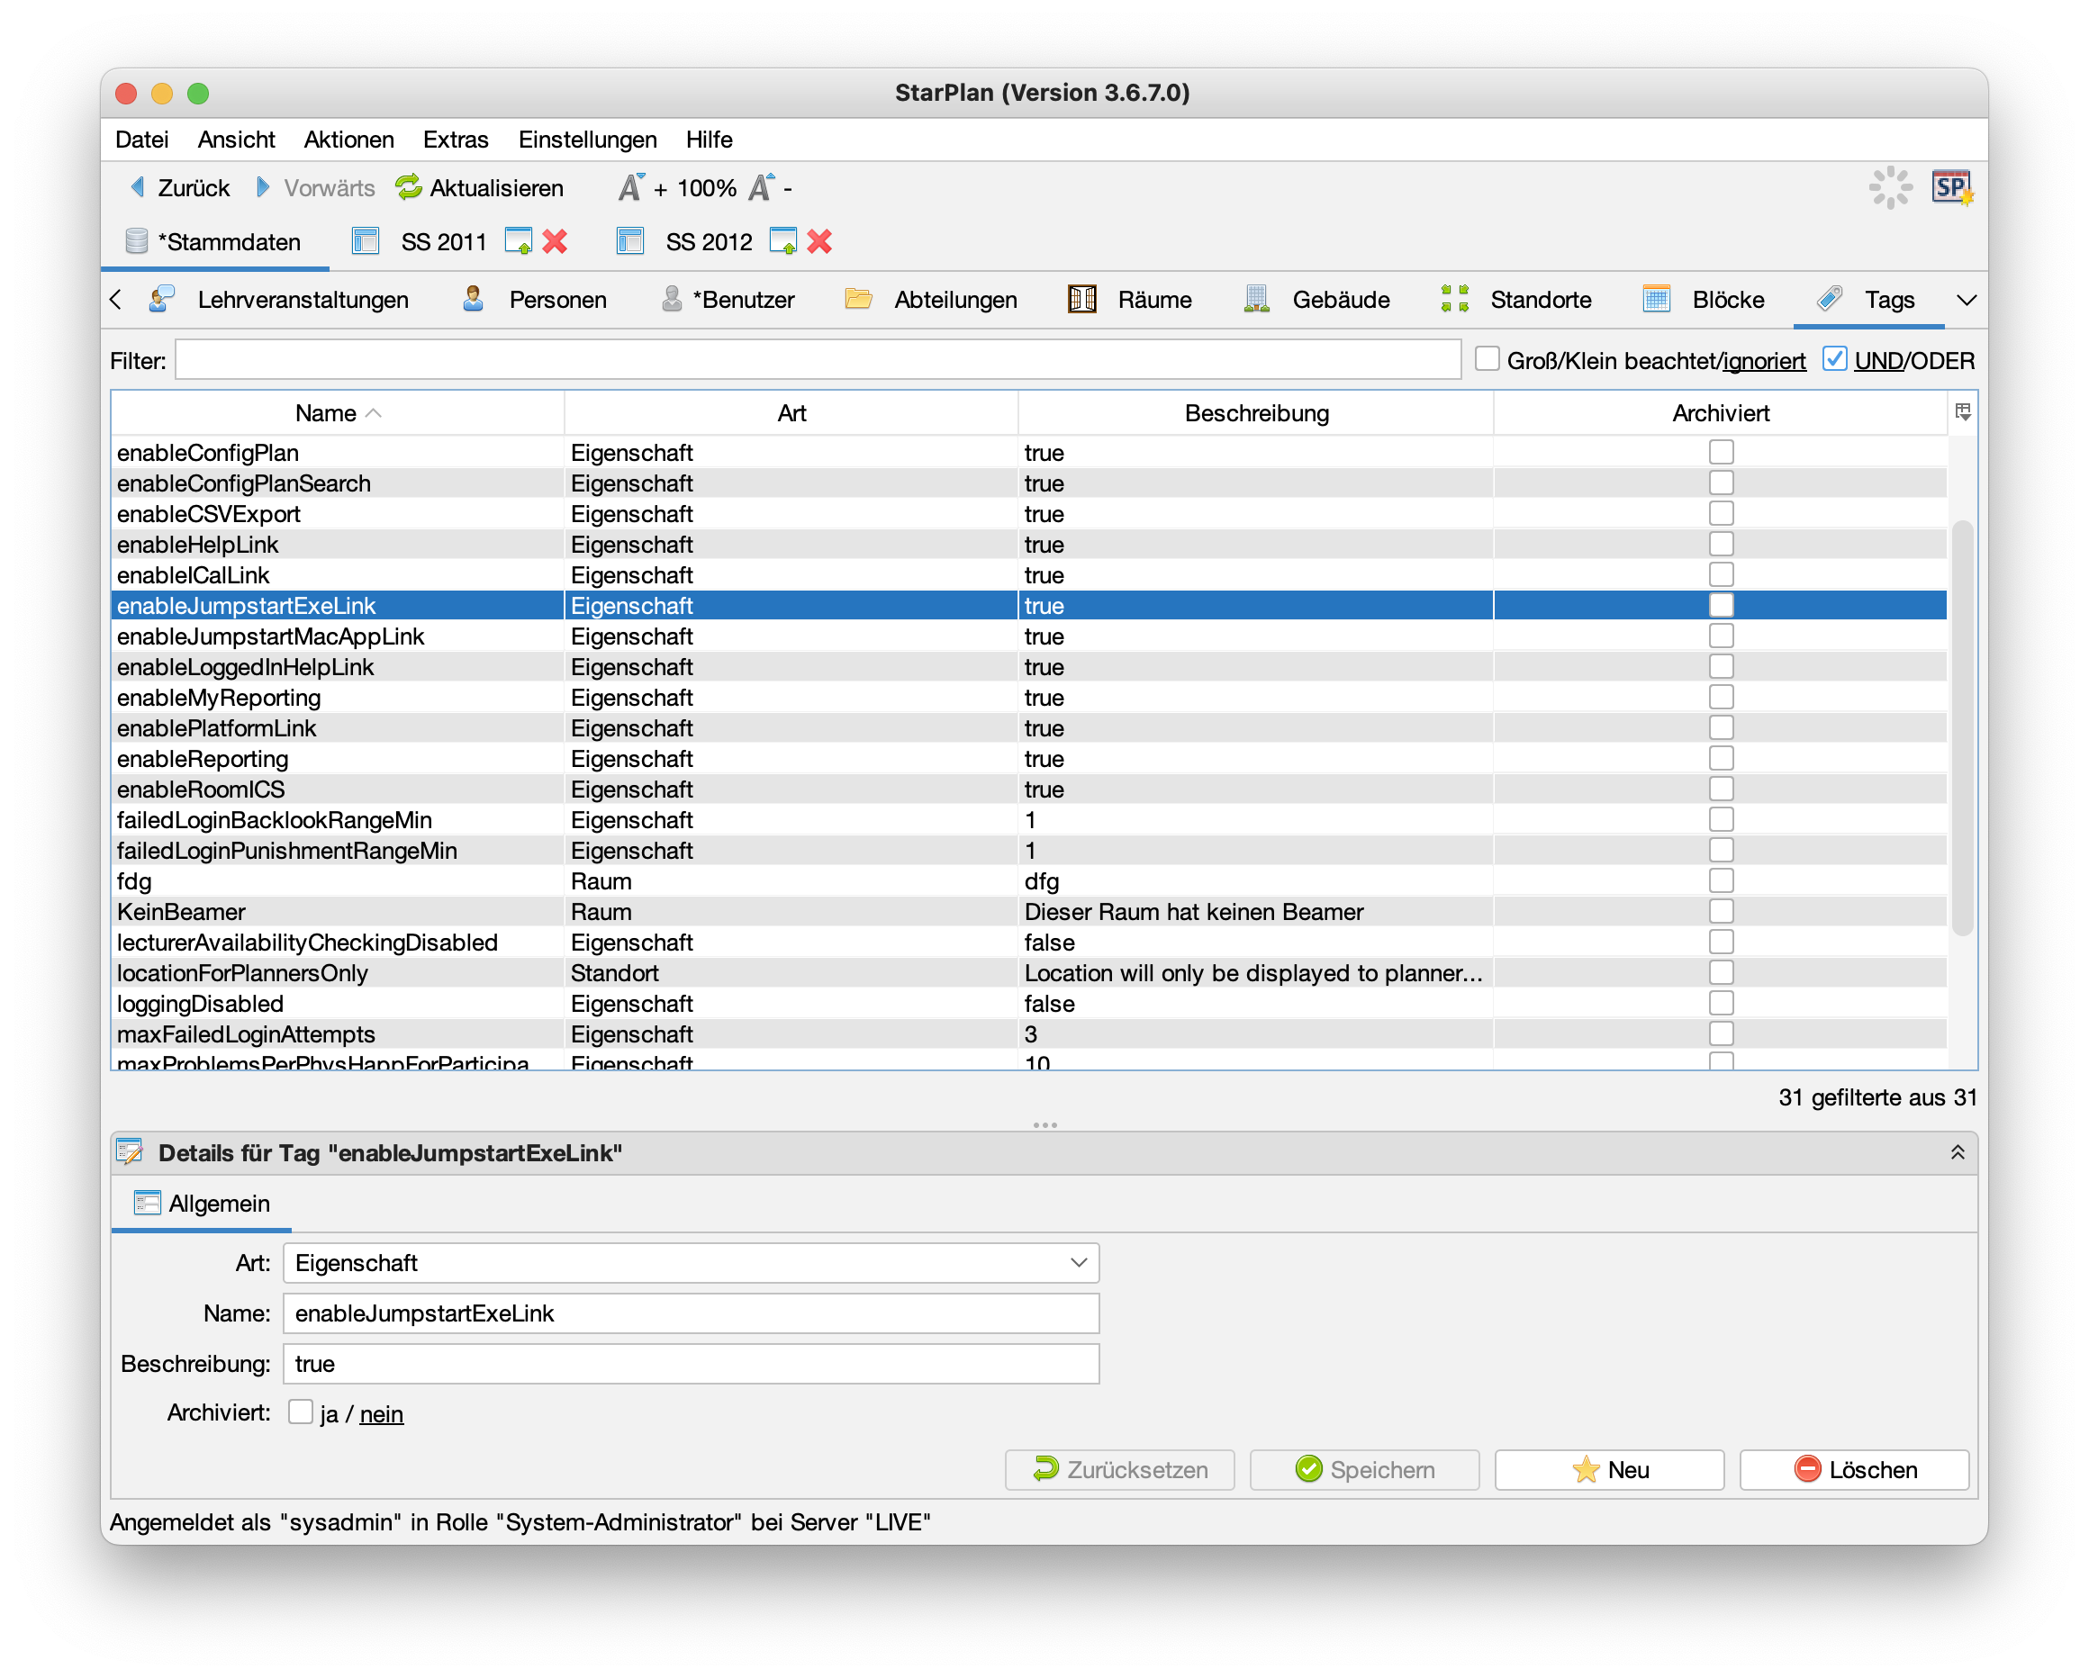2089x1678 pixels.
Task: Click the Neu button
Action: pos(1608,1469)
